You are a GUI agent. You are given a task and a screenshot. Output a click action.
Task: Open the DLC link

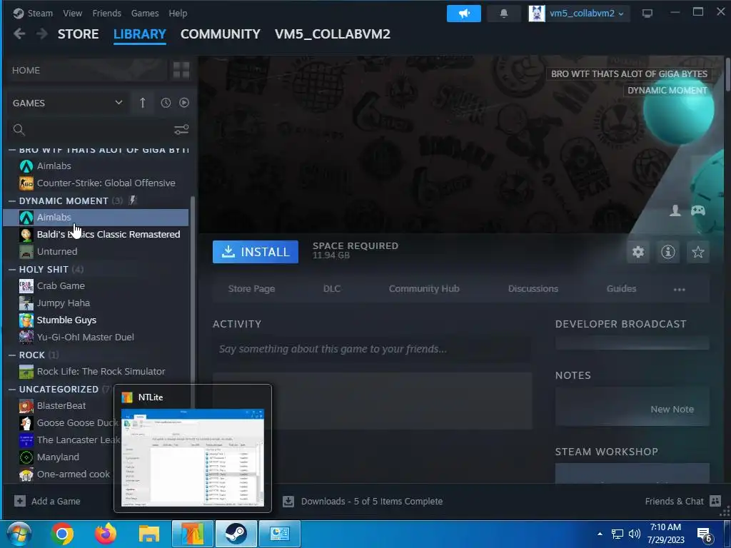(331, 289)
